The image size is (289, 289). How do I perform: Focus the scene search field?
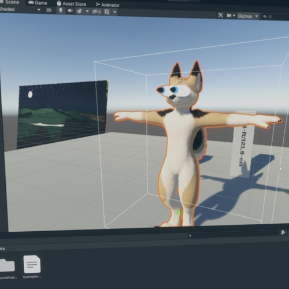tap(276, 17)
